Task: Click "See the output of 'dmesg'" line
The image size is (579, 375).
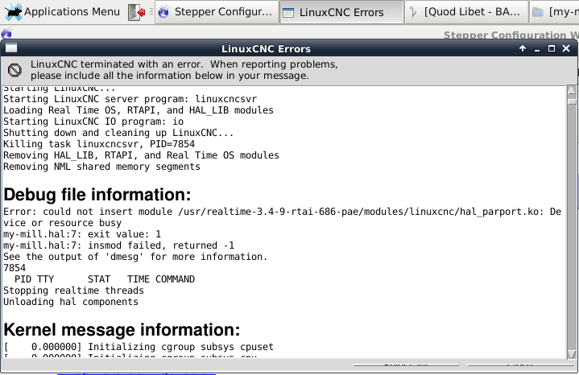Action: 135,257
